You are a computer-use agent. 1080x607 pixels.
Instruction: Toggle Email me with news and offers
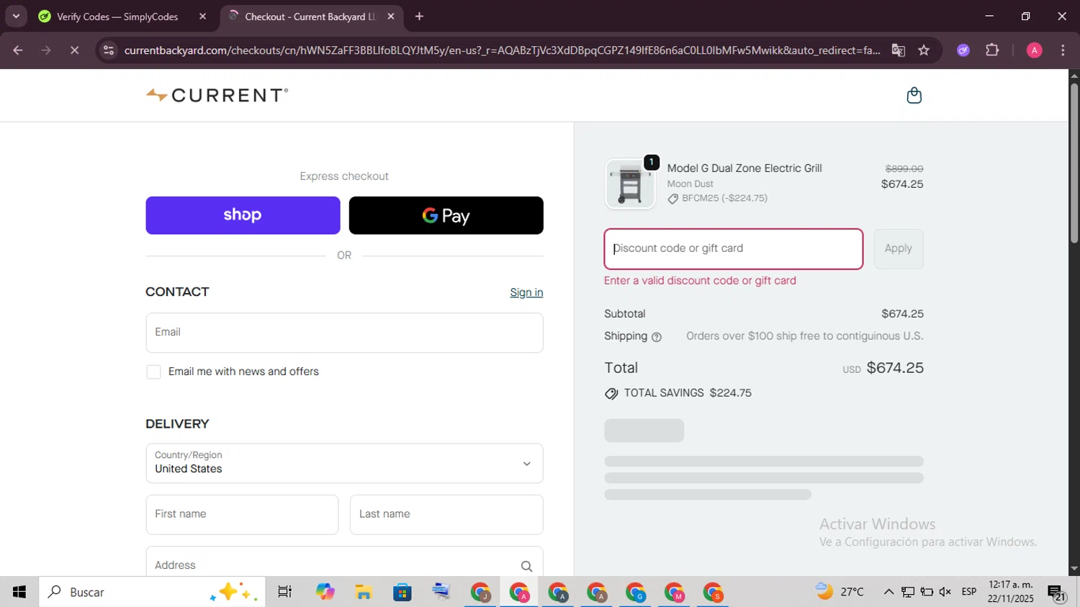(153, 372)
